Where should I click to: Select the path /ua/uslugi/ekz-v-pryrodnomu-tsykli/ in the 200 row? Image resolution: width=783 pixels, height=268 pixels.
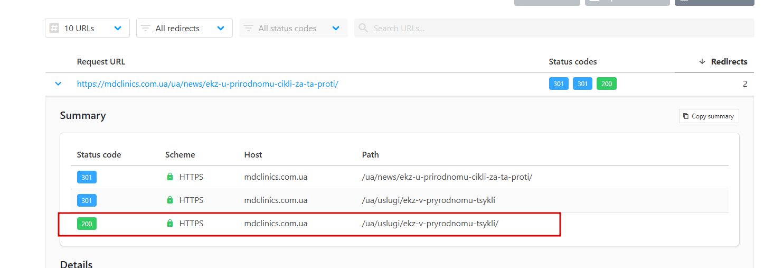(x=430, y=224)
